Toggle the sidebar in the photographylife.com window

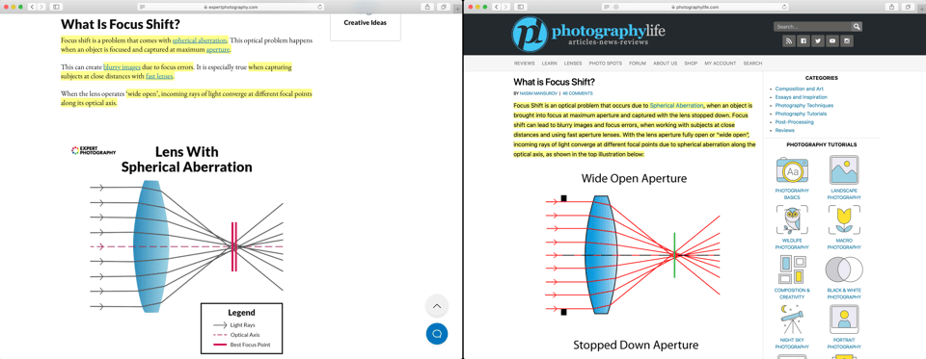521,7
